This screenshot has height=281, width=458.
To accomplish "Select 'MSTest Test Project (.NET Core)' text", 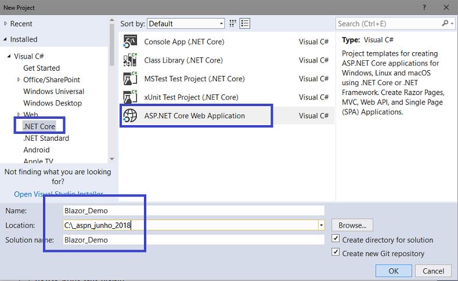I will pos(194,78).
